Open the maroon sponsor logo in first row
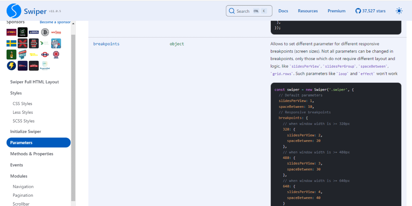 (11, 32)
